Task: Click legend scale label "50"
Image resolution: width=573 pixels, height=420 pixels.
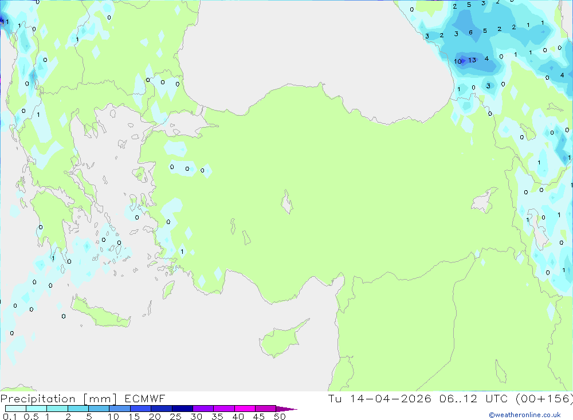Action: pyautogui.click(x=280, y=417)
